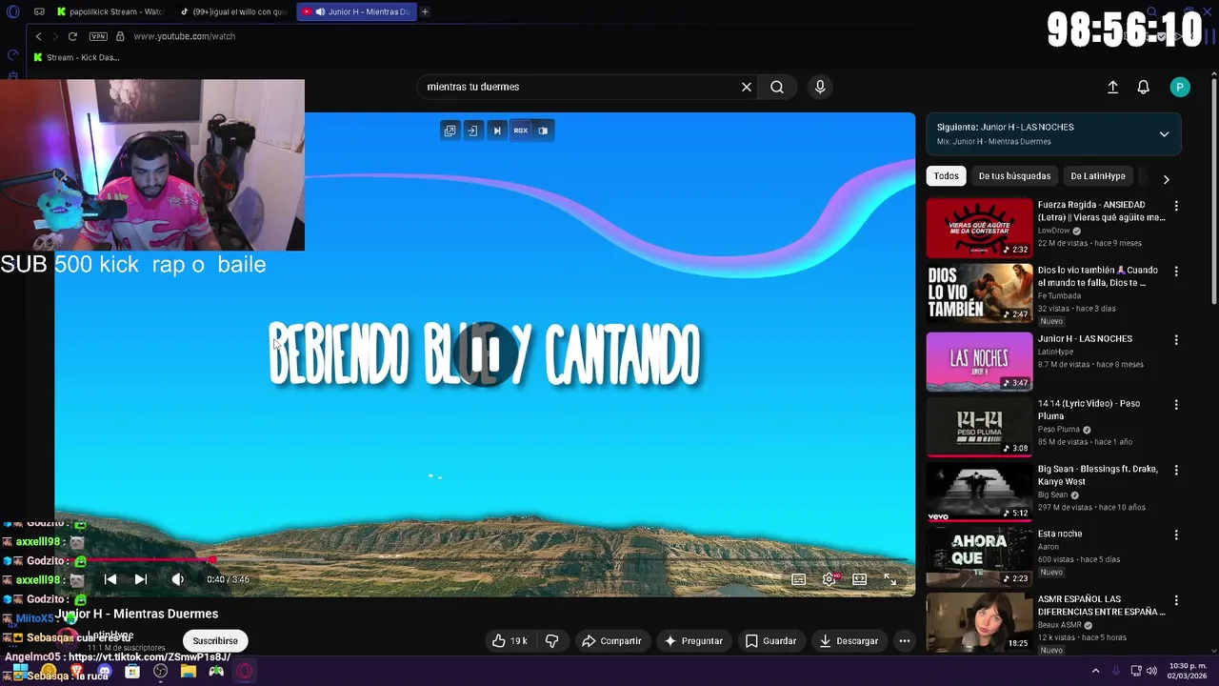
Task: Open more actions three-dot menu under video
Action: pyautogui.click(x=905, y=641)
